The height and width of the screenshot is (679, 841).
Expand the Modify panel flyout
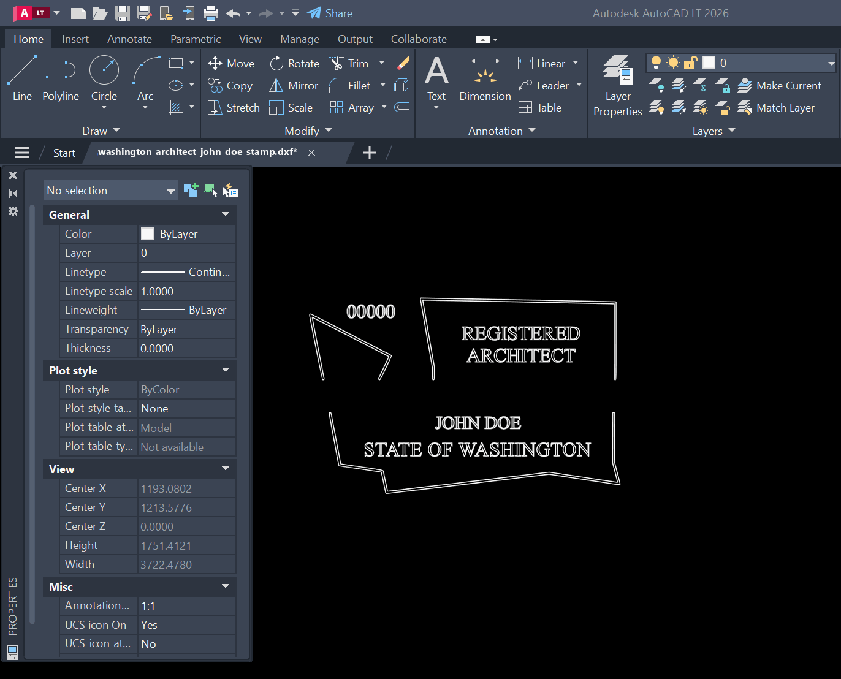tap(308, 131)
